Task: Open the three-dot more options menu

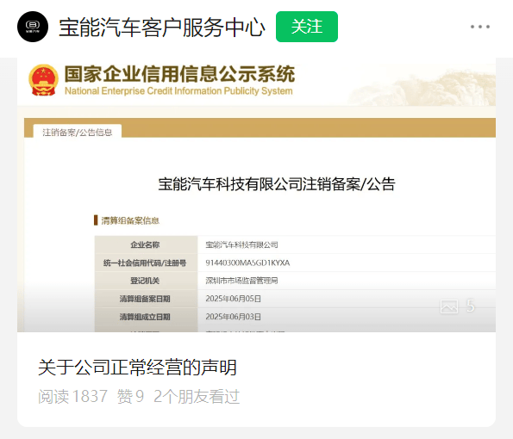Action: pos(480,27)
